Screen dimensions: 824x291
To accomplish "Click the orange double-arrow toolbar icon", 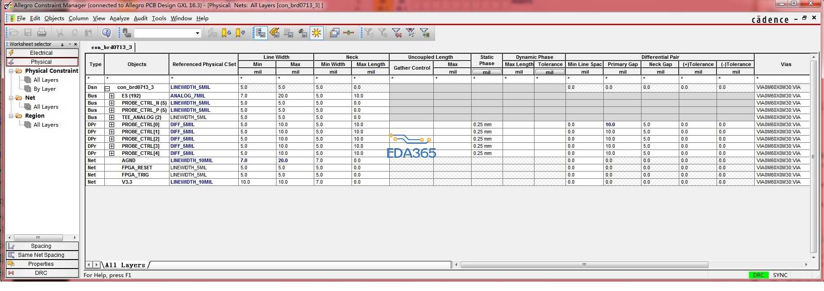I will tap(349, 33).
